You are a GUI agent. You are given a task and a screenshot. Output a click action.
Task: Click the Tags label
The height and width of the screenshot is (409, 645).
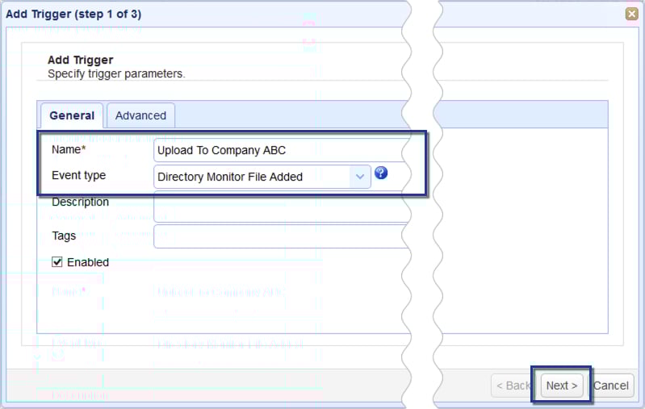64,236
